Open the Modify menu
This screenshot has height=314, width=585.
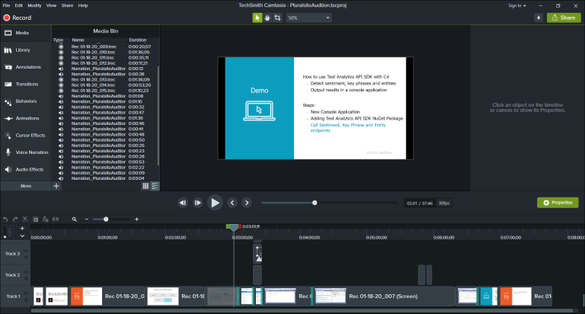coord(34,5)
